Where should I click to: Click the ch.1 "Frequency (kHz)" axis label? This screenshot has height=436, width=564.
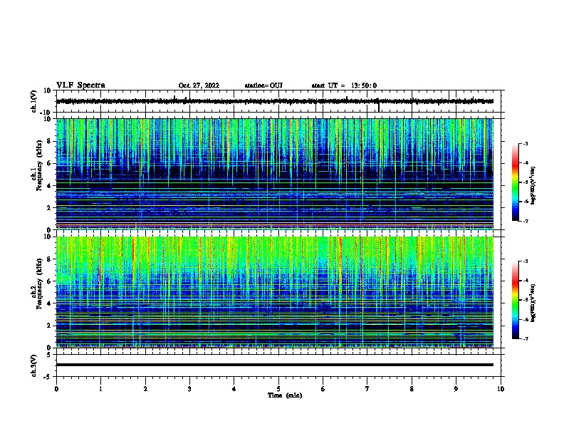pos(39,166)
